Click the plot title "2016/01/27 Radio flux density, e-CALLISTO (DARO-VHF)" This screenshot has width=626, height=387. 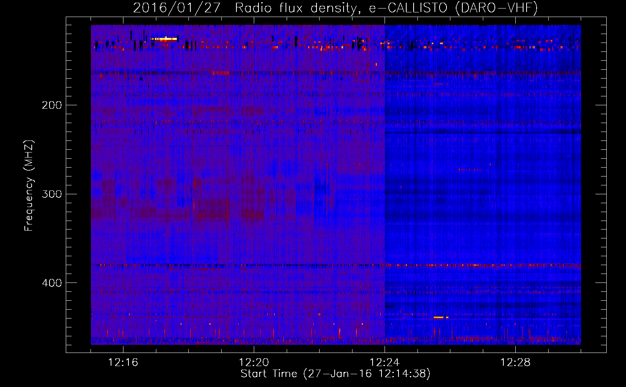pyautogui.click(x=335, y=8)
